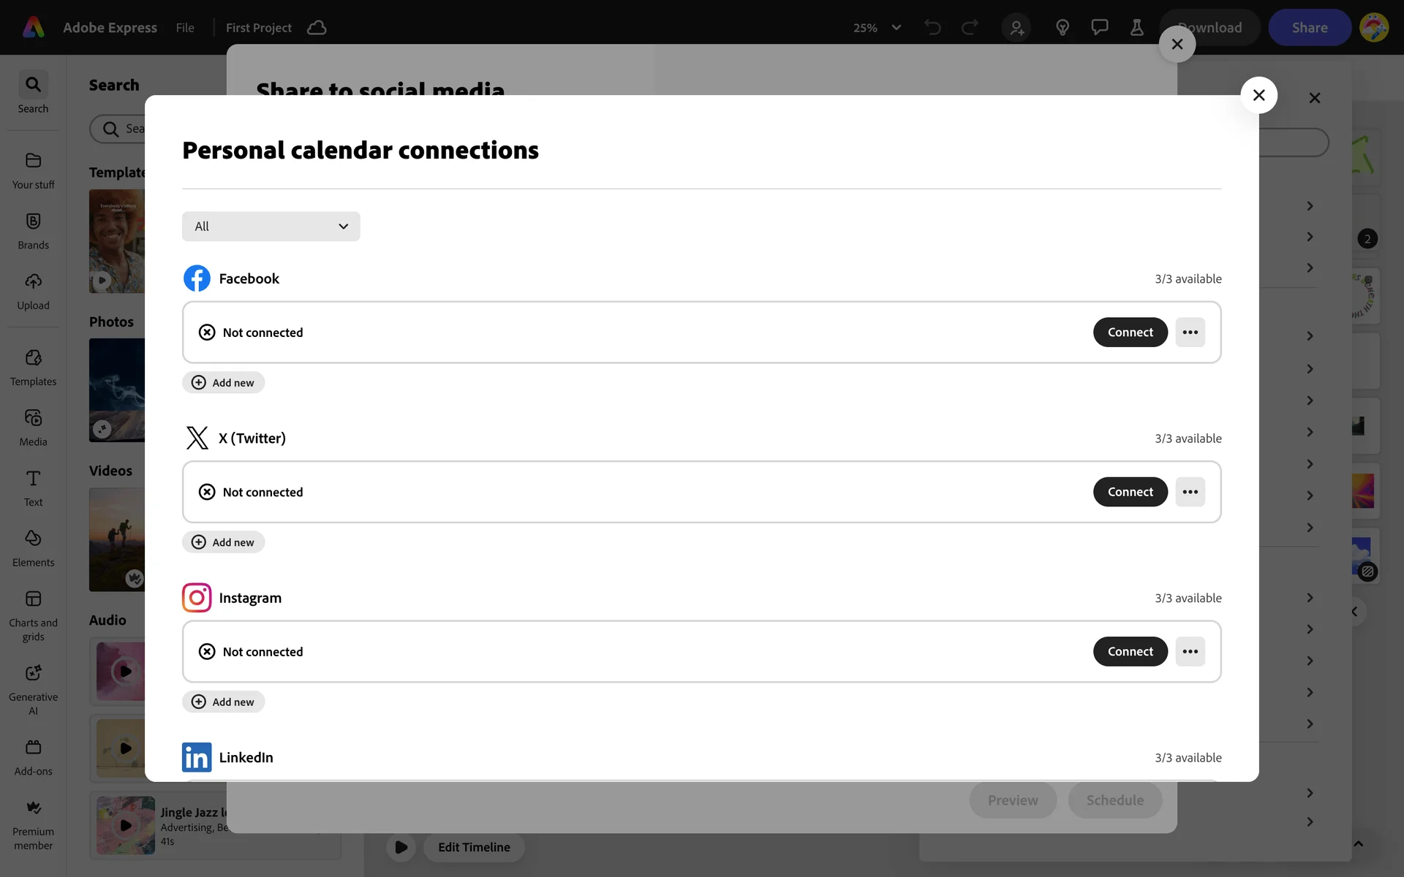Open the Add-ons panel
The width and height of the screenshot is (1404, 877).
pos(33,756)
